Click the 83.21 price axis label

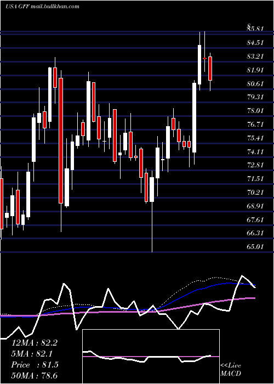tap(255, 57)
